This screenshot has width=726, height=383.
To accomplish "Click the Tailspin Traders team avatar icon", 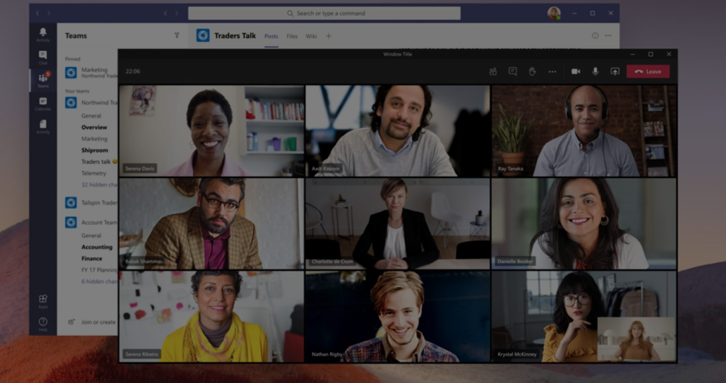I will point(71,202).
